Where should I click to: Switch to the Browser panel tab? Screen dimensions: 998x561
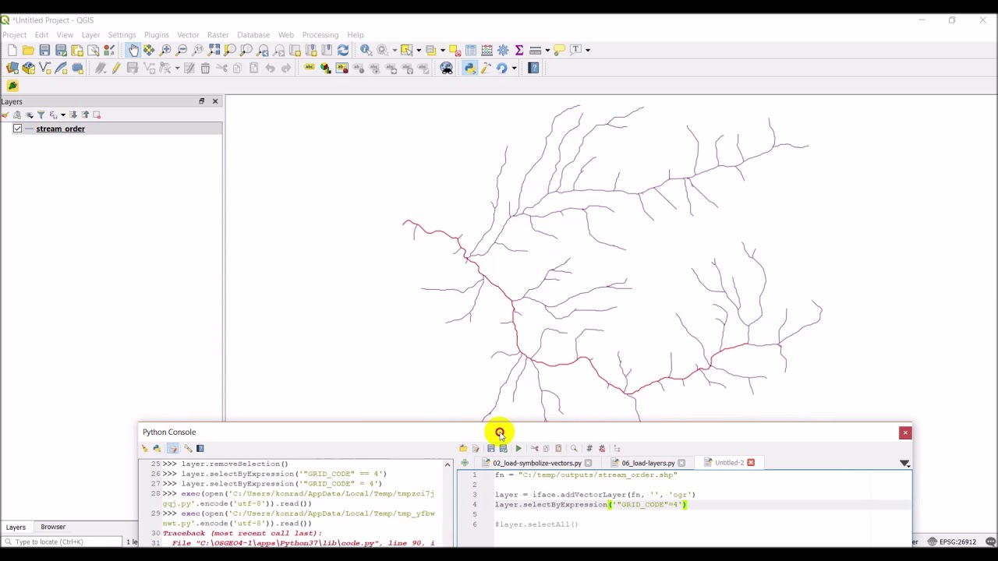pyautogui.click(x=53, y=527)
